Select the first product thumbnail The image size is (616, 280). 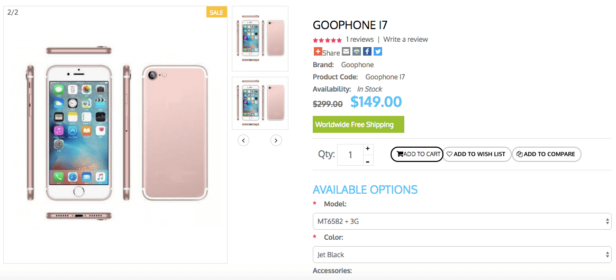260,39
